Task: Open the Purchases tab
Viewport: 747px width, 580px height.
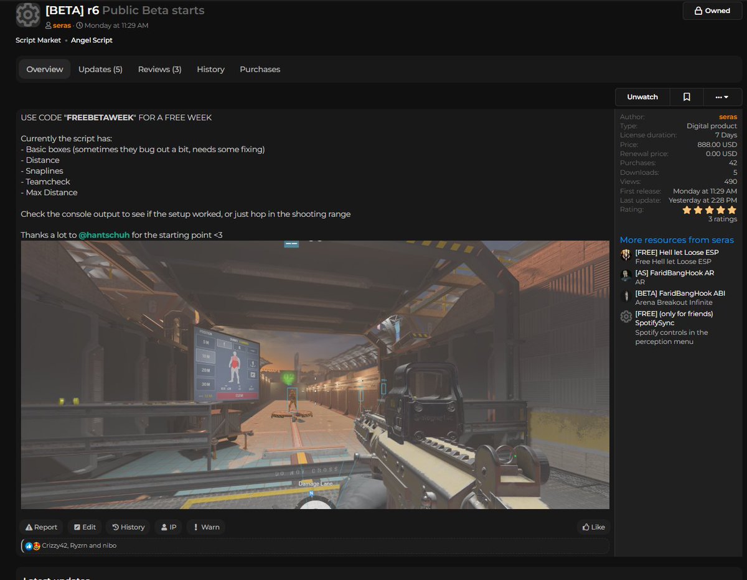Action: [x=260, y=69]
